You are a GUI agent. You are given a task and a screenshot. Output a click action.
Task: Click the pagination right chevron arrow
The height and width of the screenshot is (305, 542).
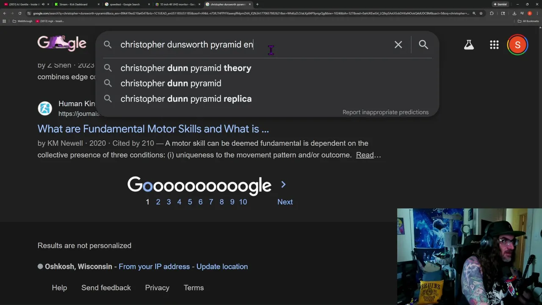[283, 185]
